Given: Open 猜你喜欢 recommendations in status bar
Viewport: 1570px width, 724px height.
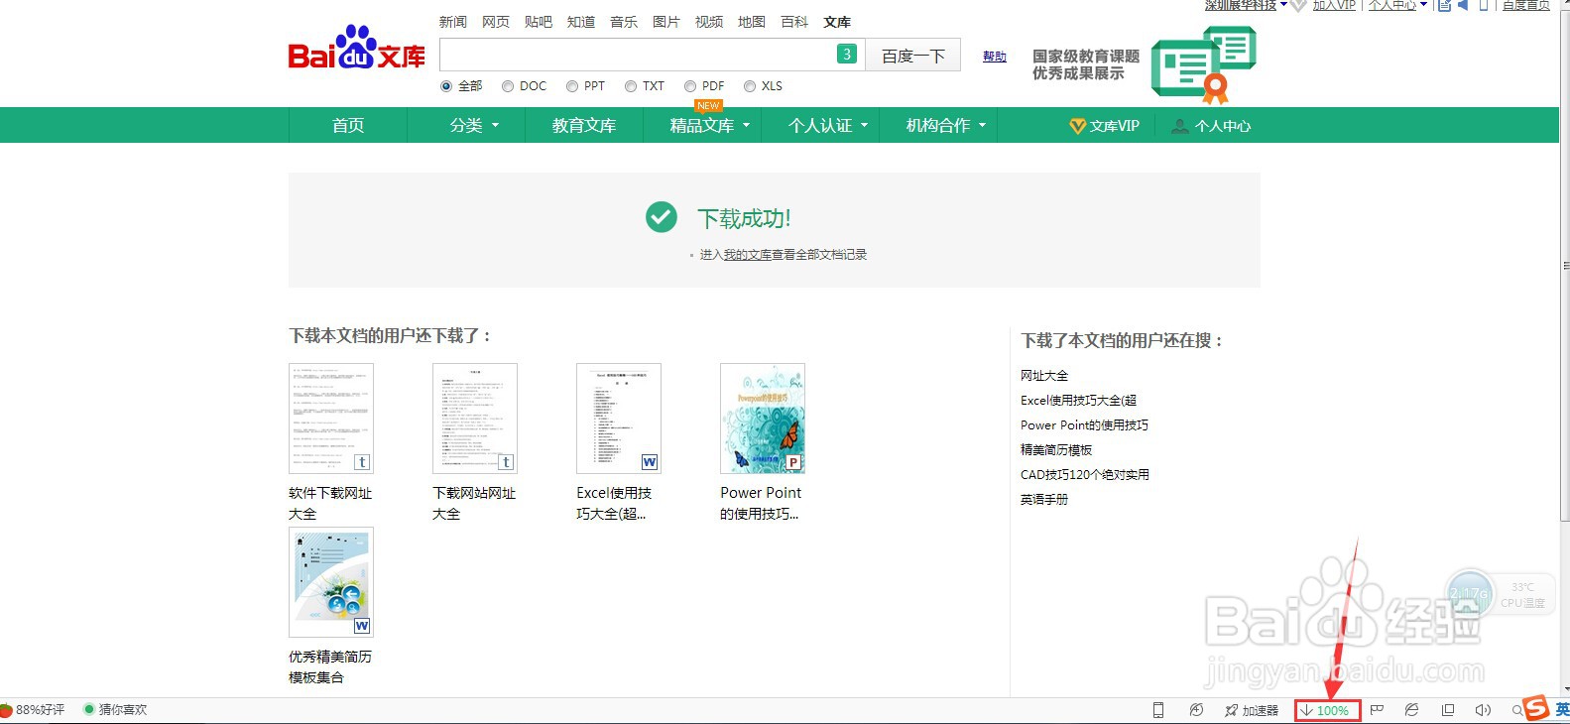Looking at the screenshot, I should coord(115,710).
